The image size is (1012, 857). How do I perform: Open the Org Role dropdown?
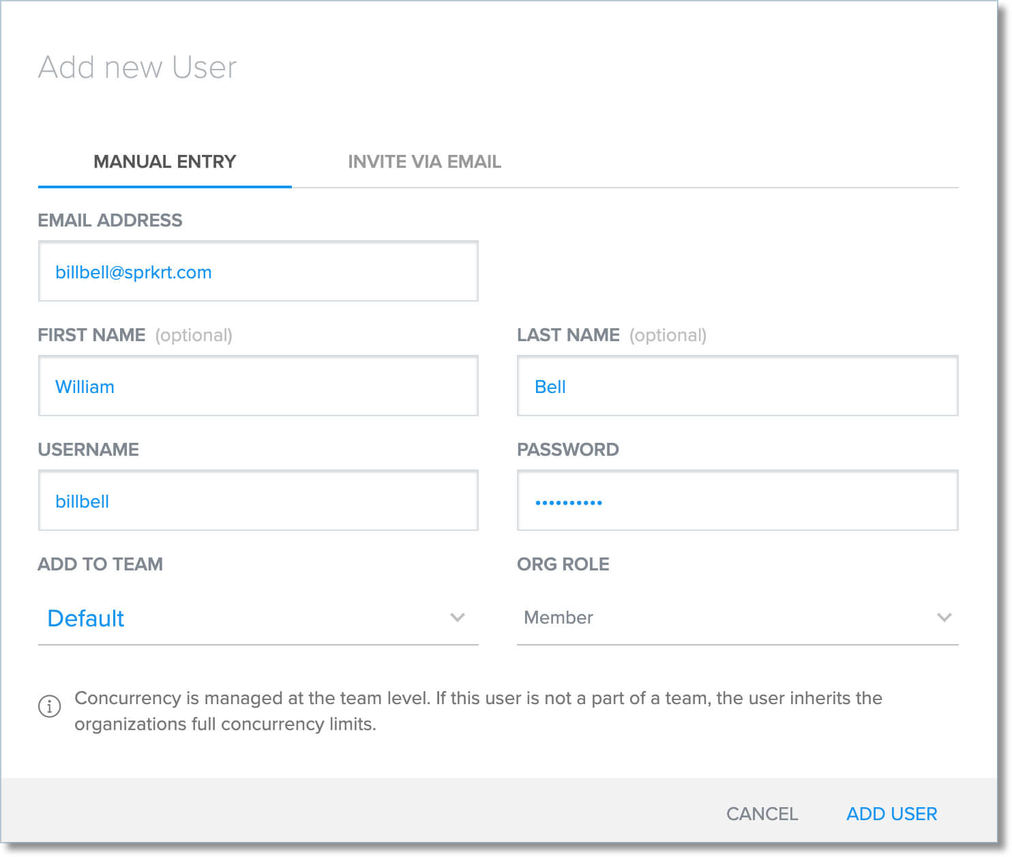click(735, 618)
